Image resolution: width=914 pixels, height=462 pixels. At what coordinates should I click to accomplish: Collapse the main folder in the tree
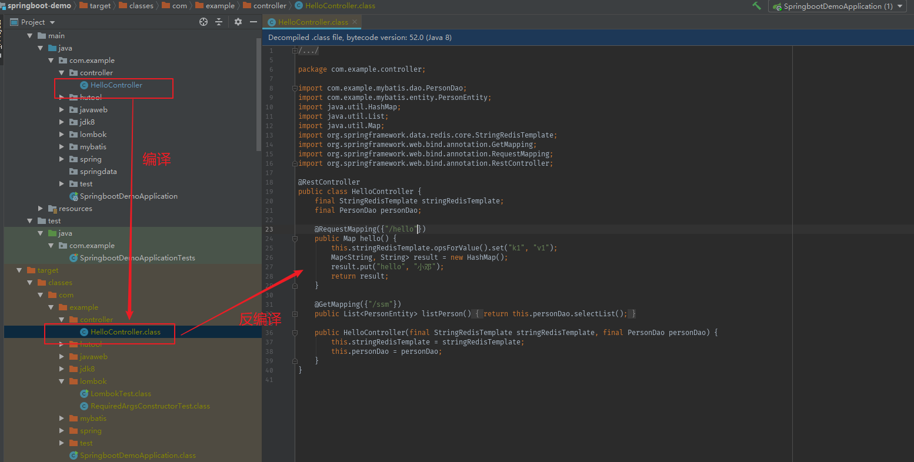(x=29, y=36)
